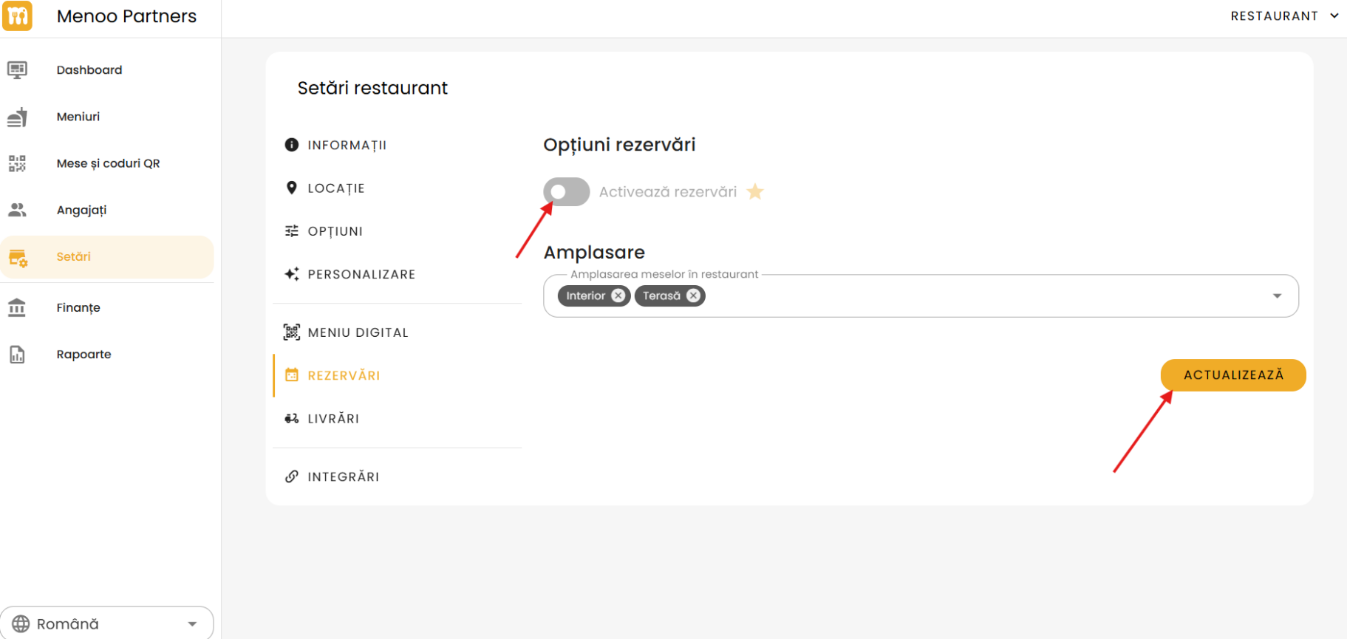Click the Rapoarte report document icon
This screenshot has width=1347, height=639.
(17, 355)
